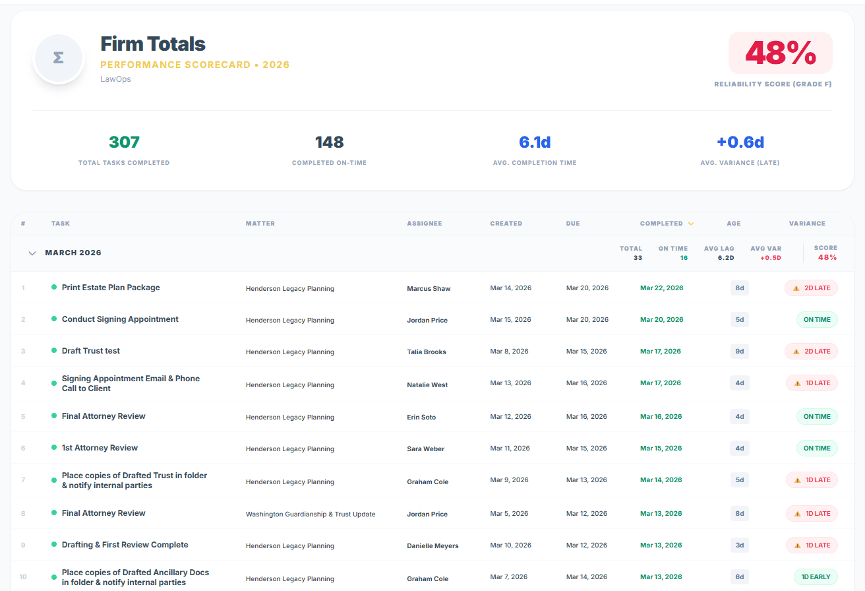865x591 pixels.
Task: Click the Mar 22, 2026 completed date
Action: 661,288
